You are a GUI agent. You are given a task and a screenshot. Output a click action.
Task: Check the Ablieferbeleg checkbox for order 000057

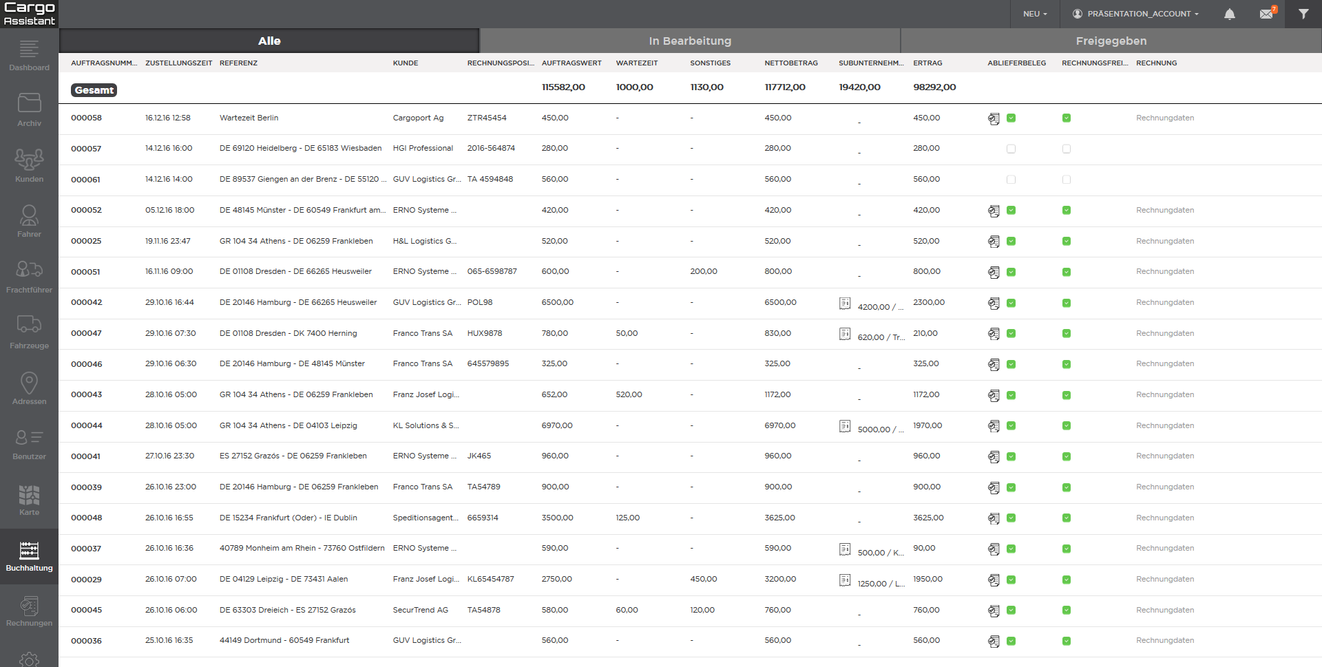(1011, 148)
